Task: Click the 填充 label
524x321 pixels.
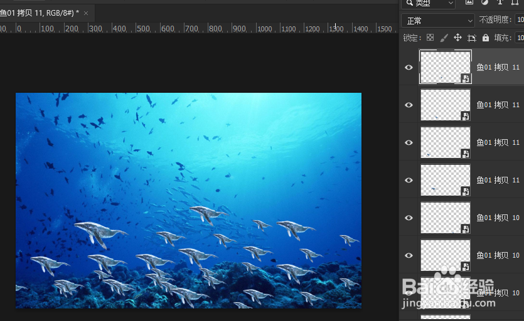Action: [x=503, y=38]
